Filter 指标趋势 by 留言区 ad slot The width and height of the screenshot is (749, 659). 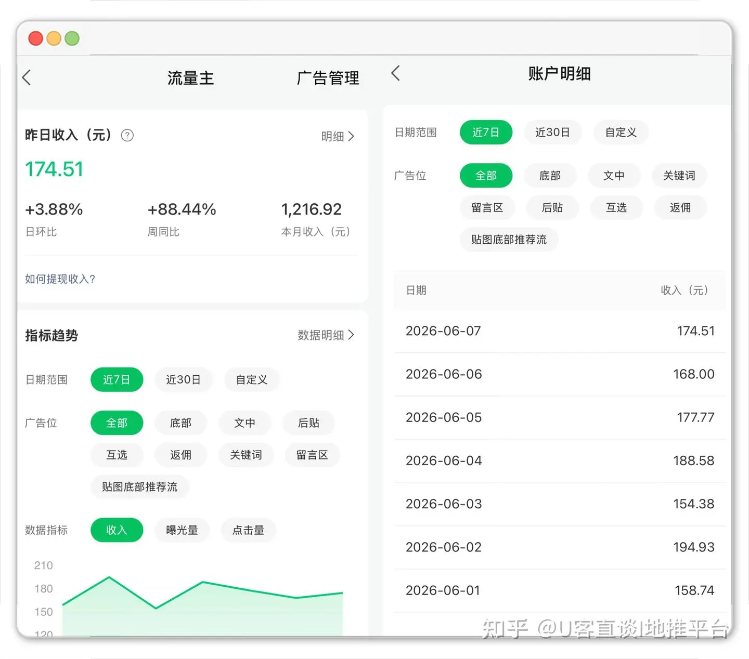(x=312, y=455)
